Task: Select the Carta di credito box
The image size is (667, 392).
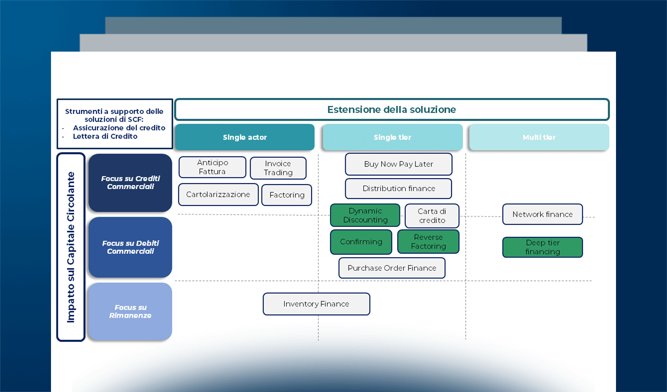Action: 432,216
